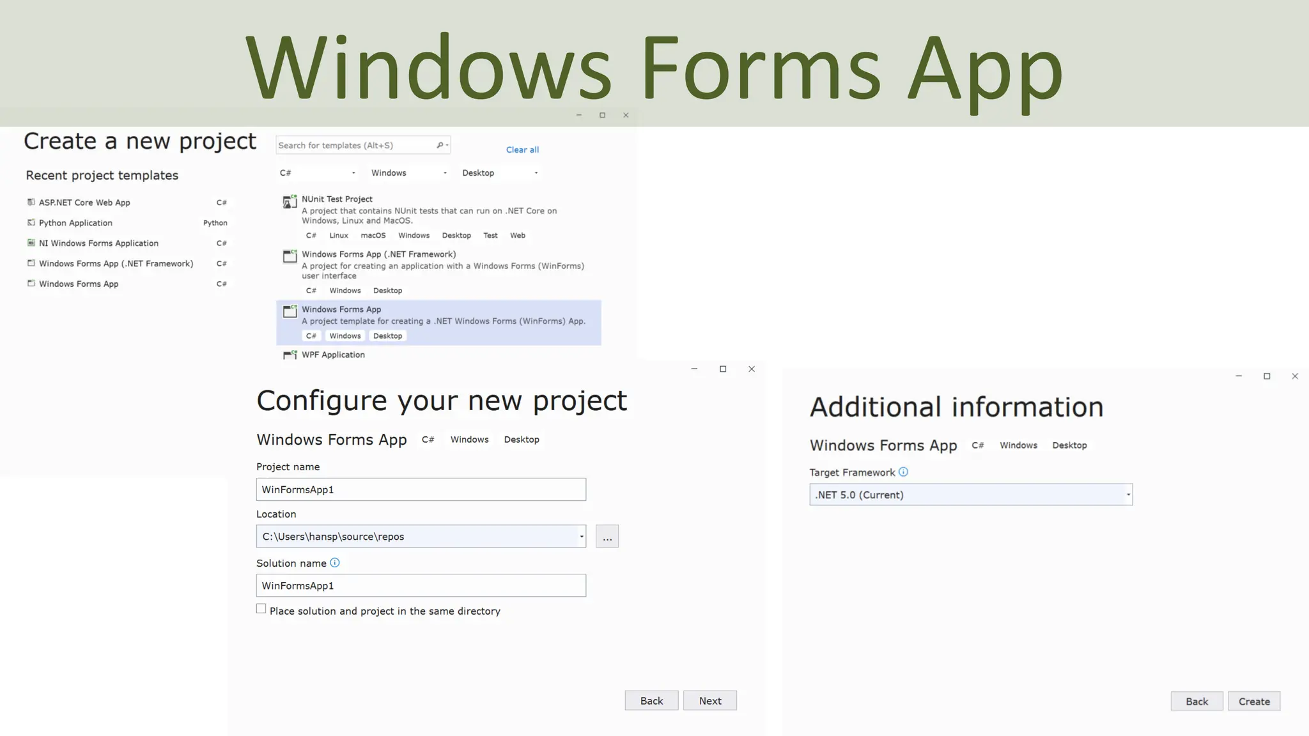Click the browse location ellipsis button

607,537
